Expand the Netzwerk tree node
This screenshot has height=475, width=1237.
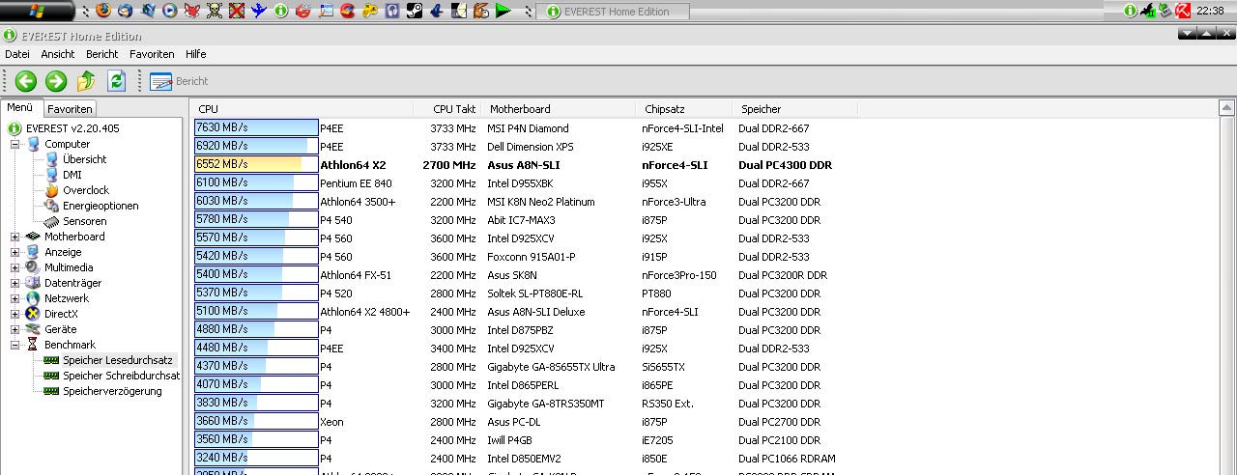click(15, 298)
